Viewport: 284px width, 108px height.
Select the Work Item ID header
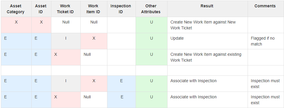[94, 9]
